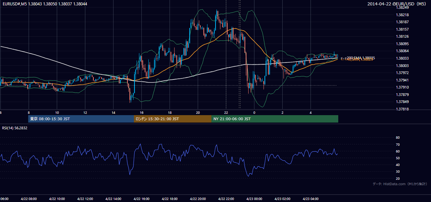Select the ロンドン 15:30-21:00 JST session bar
The width and height of the screenshot is (431, 202).
173,119
